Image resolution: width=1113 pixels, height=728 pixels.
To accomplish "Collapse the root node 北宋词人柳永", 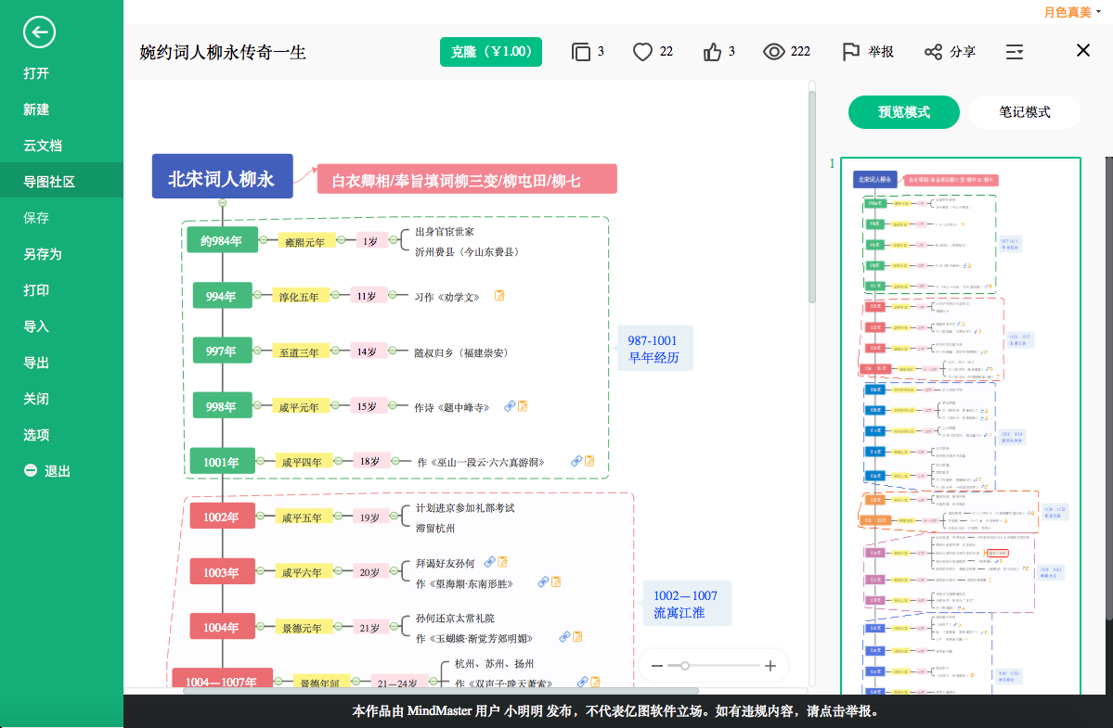I will coord(222,203).
